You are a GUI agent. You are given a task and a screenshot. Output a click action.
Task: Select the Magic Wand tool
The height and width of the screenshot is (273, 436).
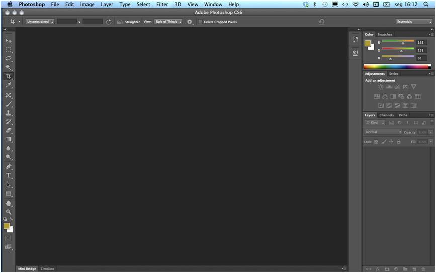(x=9, y=67)
